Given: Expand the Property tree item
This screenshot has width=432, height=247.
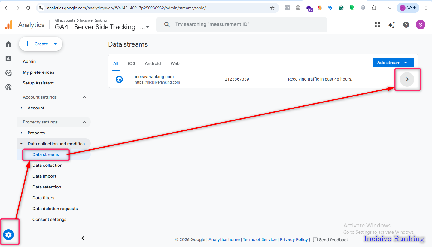Looking at the screenshot, I should pos(21,133).
